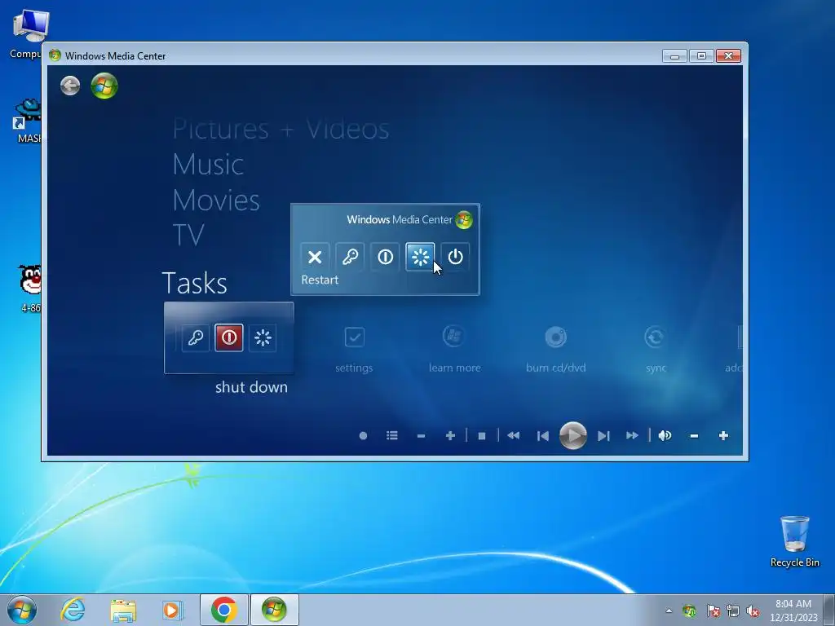Open the clock showing 8:04 AM

(x=793, y=611)
